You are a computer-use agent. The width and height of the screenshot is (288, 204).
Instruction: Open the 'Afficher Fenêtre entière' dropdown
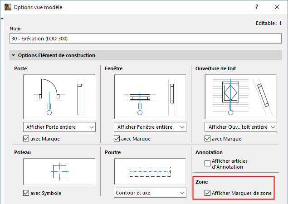point(150,126)
